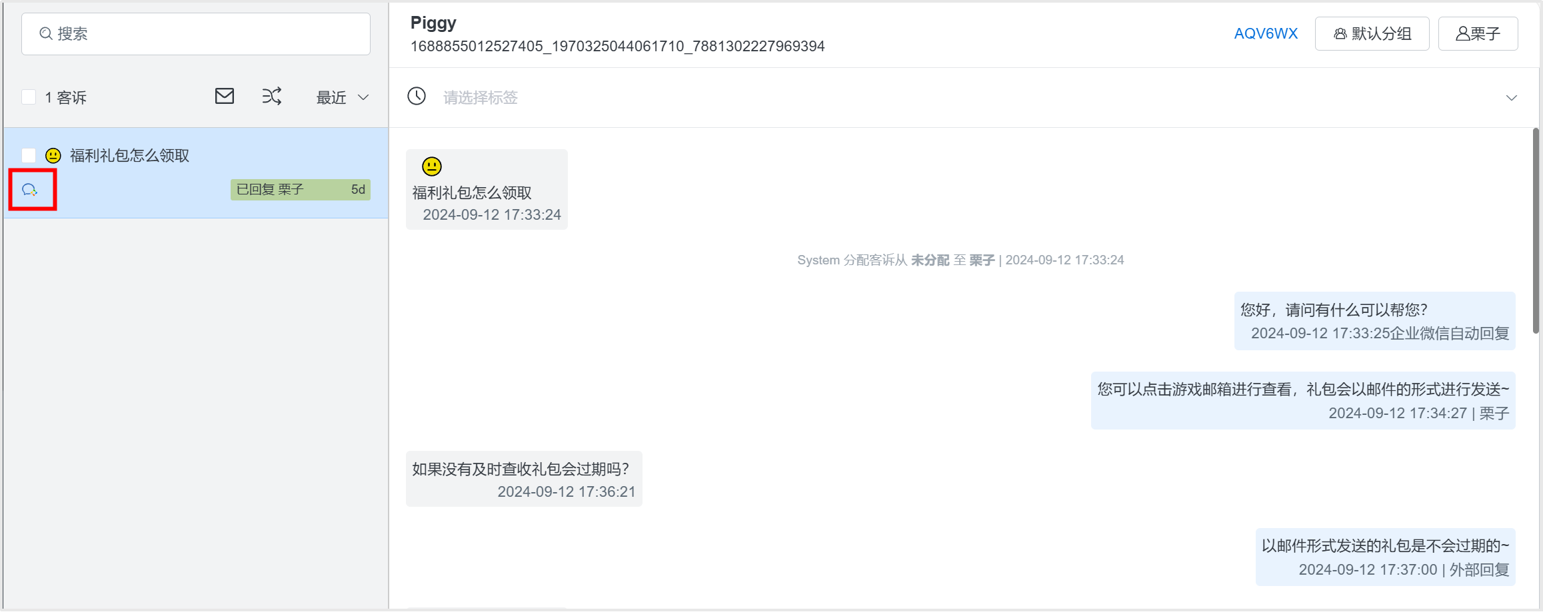
Task: Open the AQV6WX link
Action: pyautogui.click(x=1266, y=33)
